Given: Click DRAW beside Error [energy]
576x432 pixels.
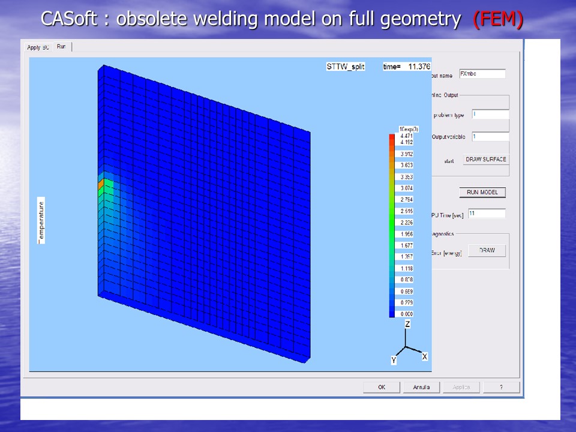Looking at the screenshot, I should (487, 251).
